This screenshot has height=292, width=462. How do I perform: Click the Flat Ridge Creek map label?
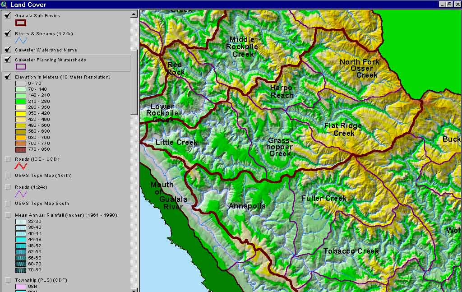343,130
